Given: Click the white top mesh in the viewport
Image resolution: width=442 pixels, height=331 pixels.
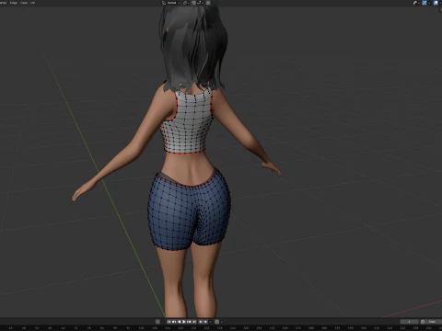Looking at the screenshot, I should point(188,122).
